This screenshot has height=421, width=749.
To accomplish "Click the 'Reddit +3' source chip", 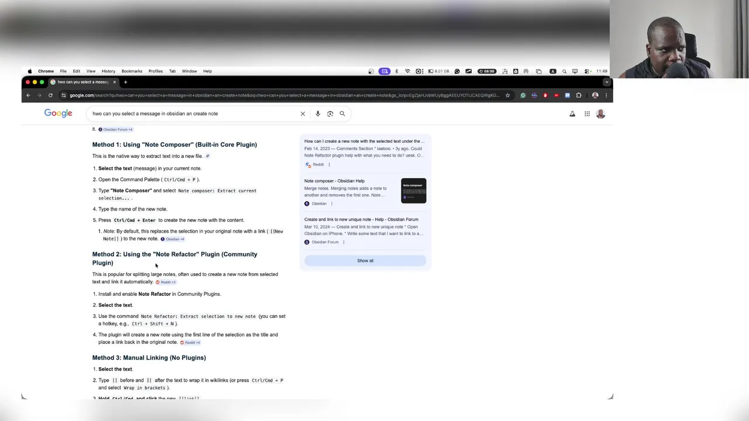I will (x=166, y=282).
